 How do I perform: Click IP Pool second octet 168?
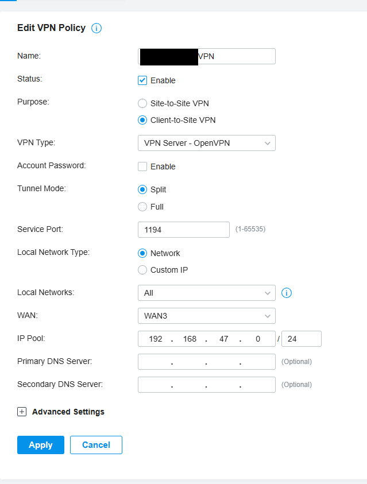190,339
